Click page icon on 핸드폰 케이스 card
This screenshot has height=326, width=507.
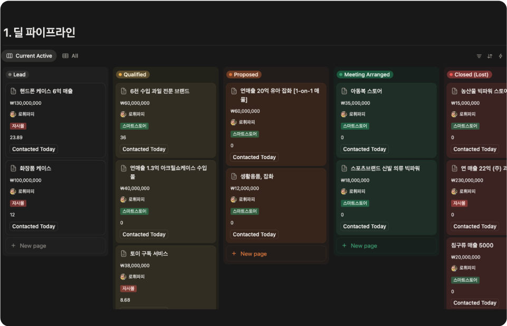(13, 91)
